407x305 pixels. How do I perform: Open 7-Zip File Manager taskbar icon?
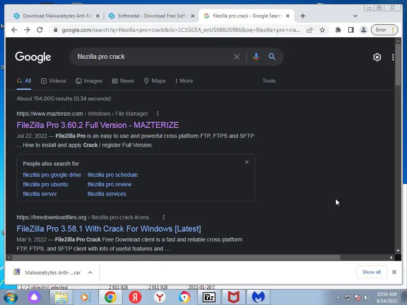[209, 297]
